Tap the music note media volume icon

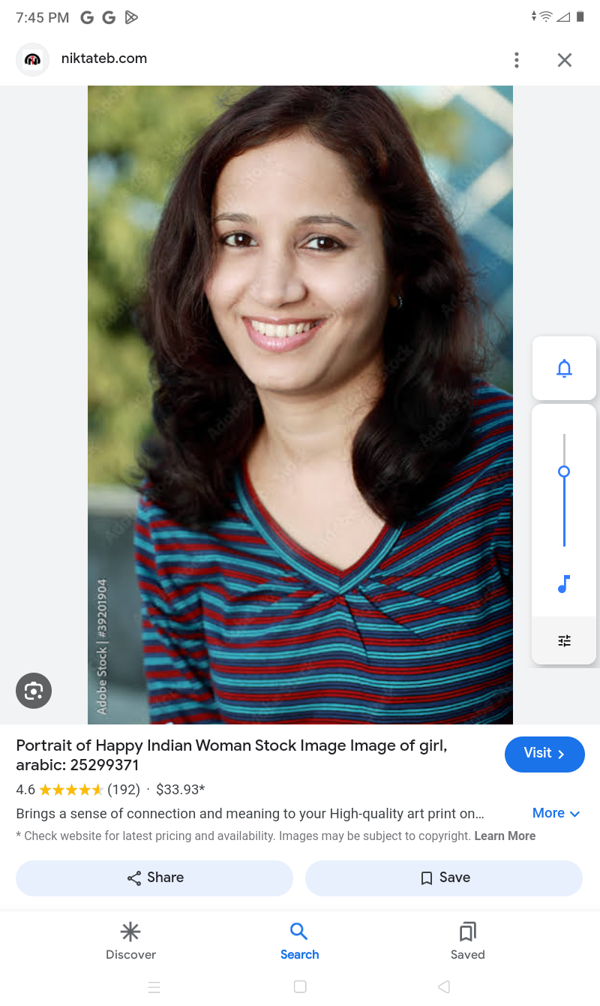tap(564, 584)
